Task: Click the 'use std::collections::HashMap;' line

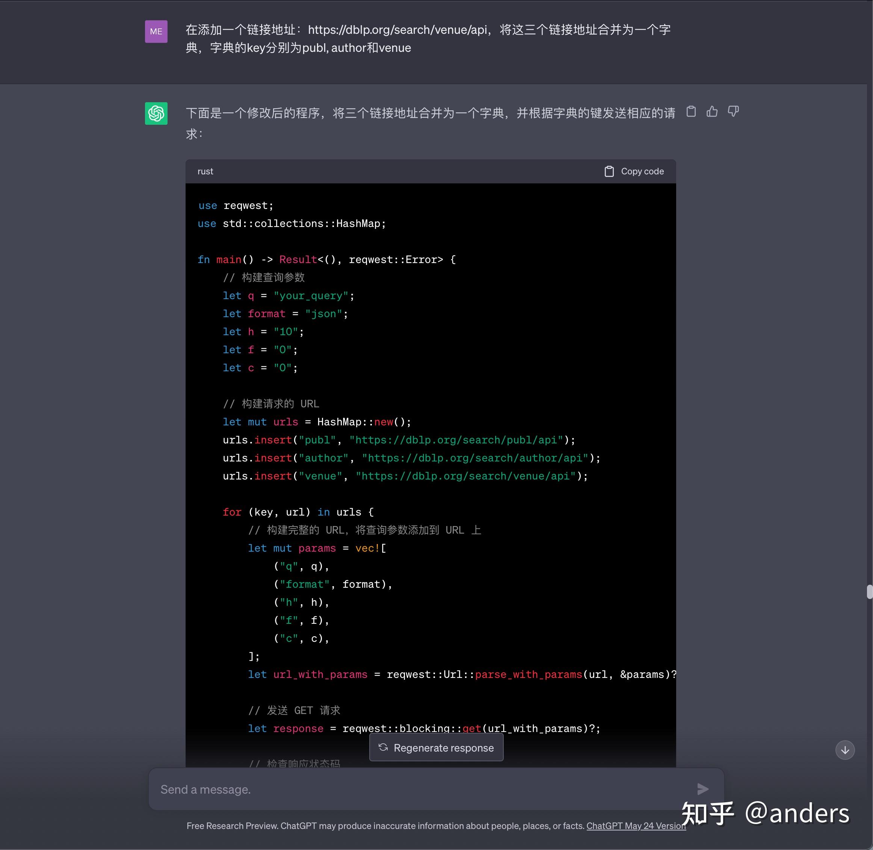Action: [x=292, y=224]
